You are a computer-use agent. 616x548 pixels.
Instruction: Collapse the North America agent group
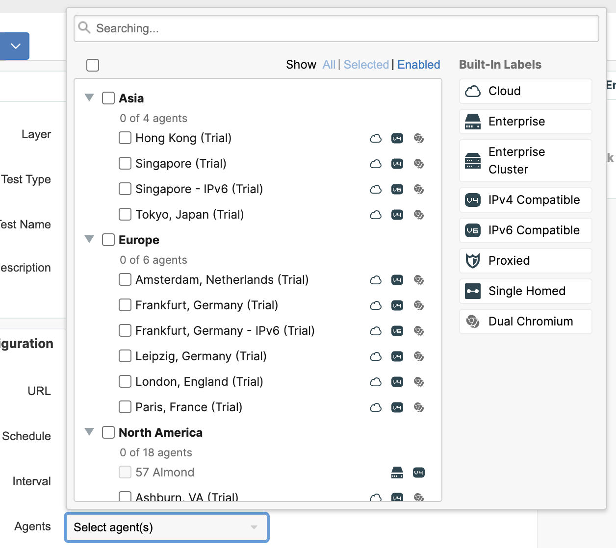click(x=89, y=432)
